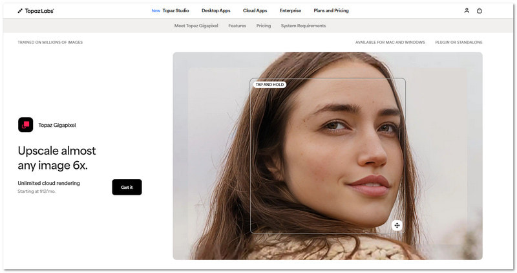517x273 pixels.
Task: Click the Trained on Millions of Images text
Action: pos(50,43)
